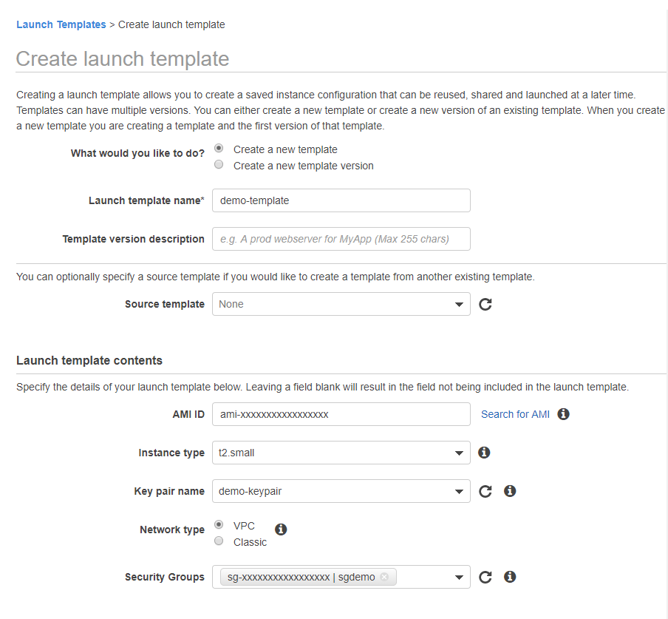This screenshot has height=619, width=668.
Task: Select Create a new template option
Action: [x=218, y=148]
